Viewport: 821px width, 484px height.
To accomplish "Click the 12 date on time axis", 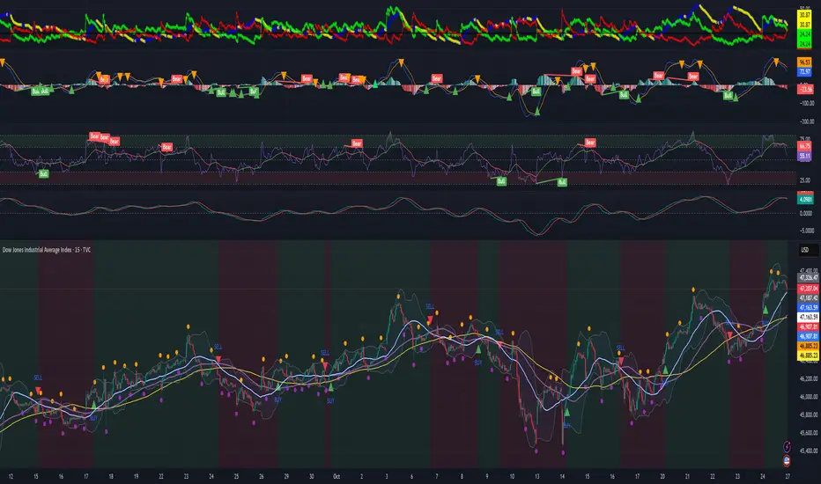I will tap(11, 476).
